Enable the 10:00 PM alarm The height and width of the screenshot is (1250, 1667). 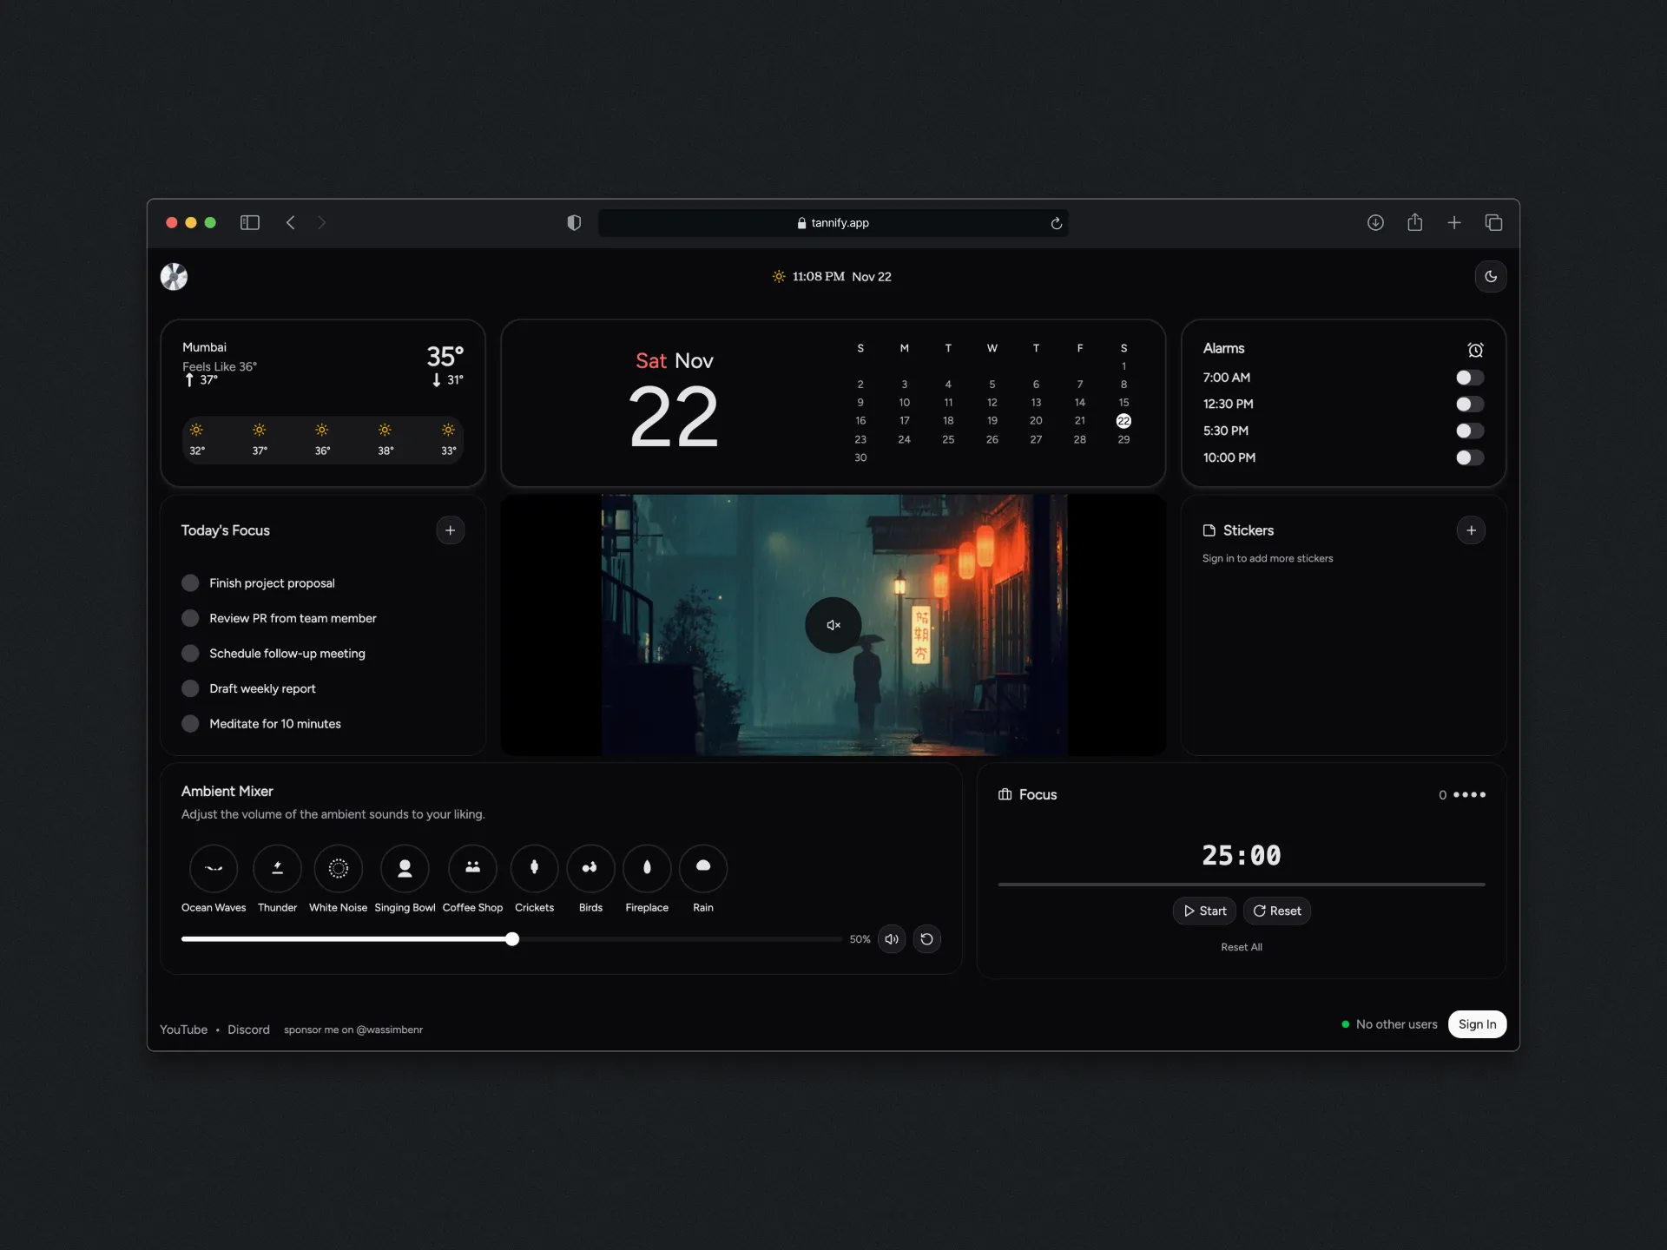1469,457
